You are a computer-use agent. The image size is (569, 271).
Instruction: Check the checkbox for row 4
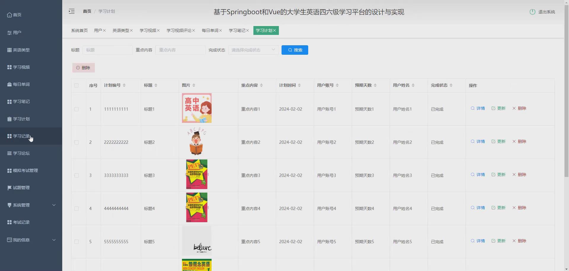tap(76, 209)
